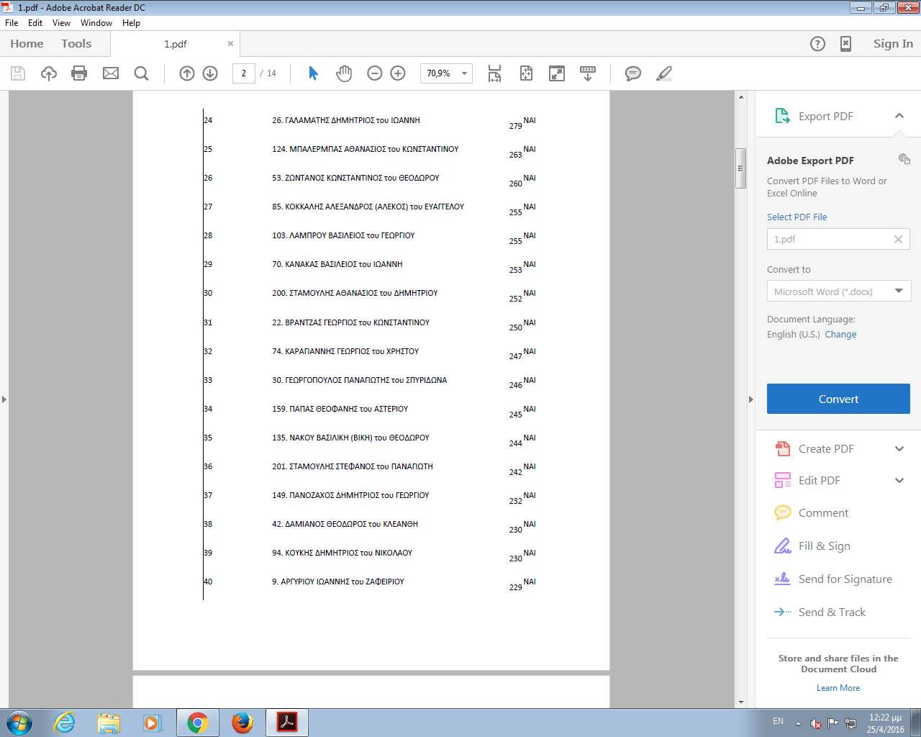Expand the Create PDF chevron
Viewport: 921px width, 737px height.
tap(899, 449)
